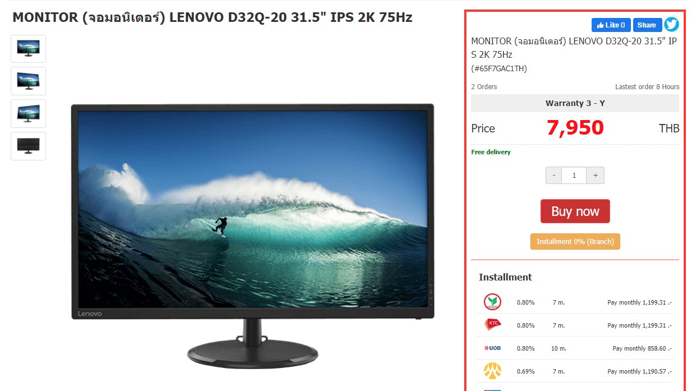The width and height of the screenshot is (696, 391).
Task: Select the Krungsri yellow bank icon
Action: point(492,371)
